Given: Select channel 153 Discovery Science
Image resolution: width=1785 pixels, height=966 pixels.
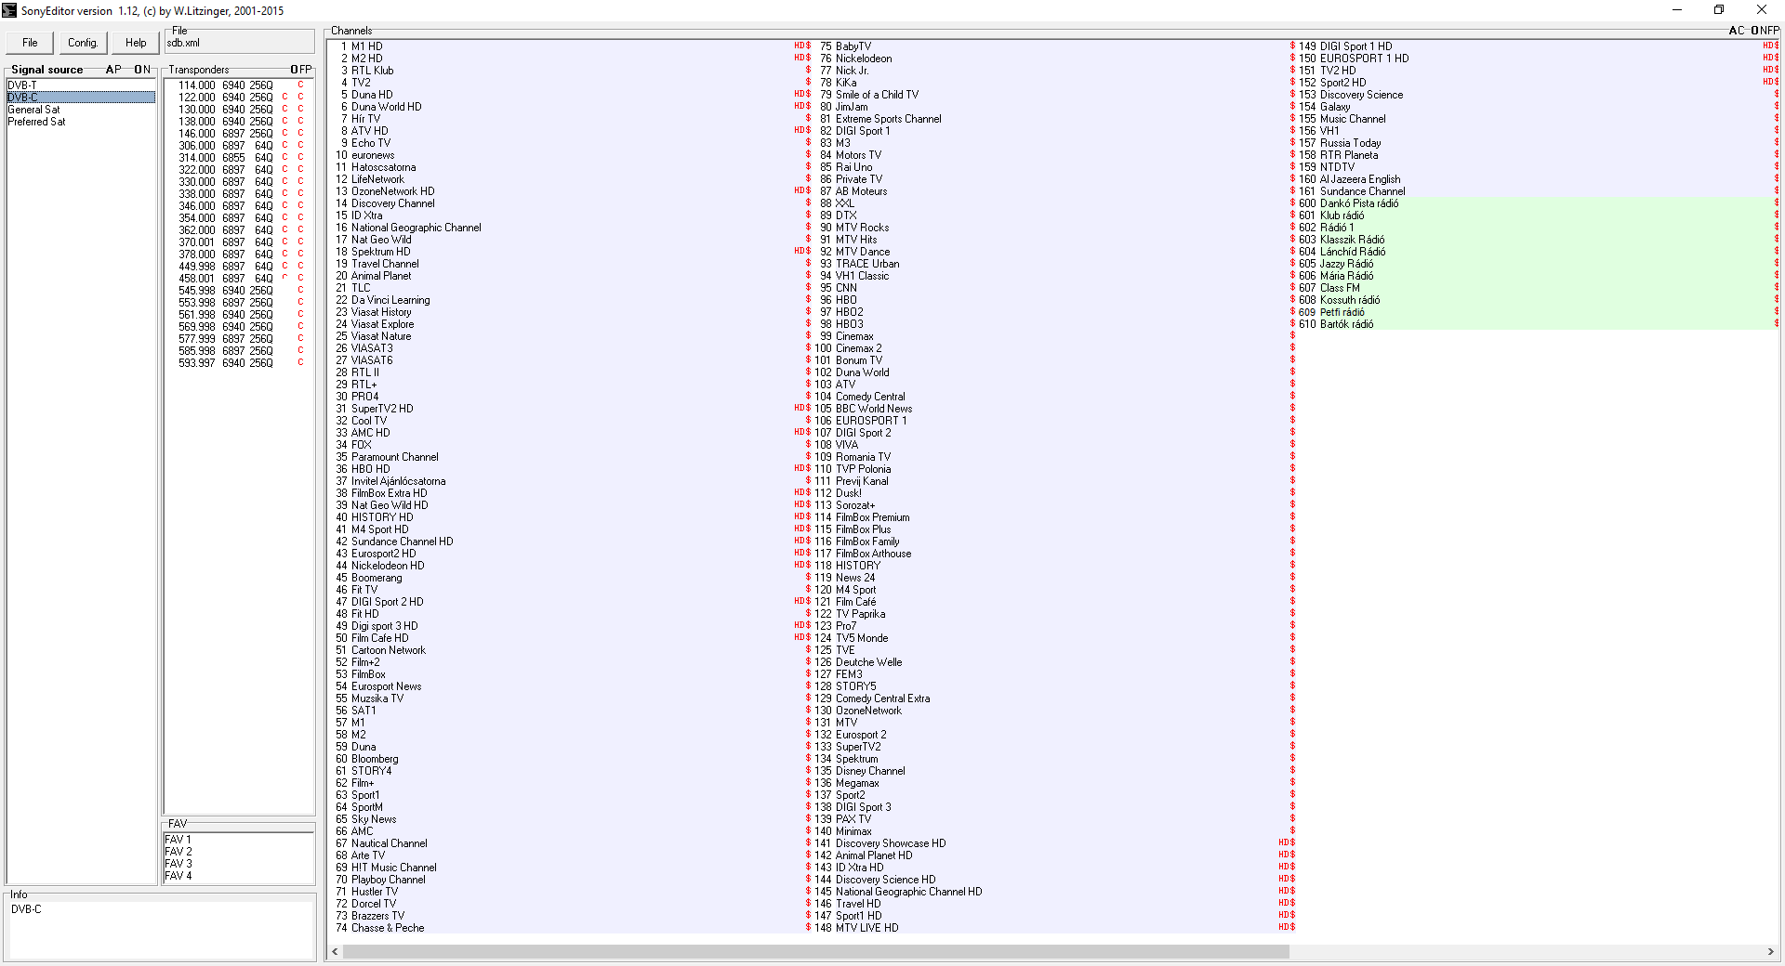Looking at the screenshot, I should [1538, 95].
